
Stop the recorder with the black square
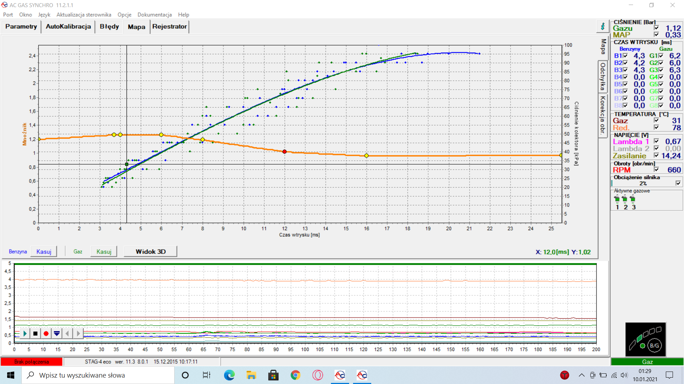point(35,334)
